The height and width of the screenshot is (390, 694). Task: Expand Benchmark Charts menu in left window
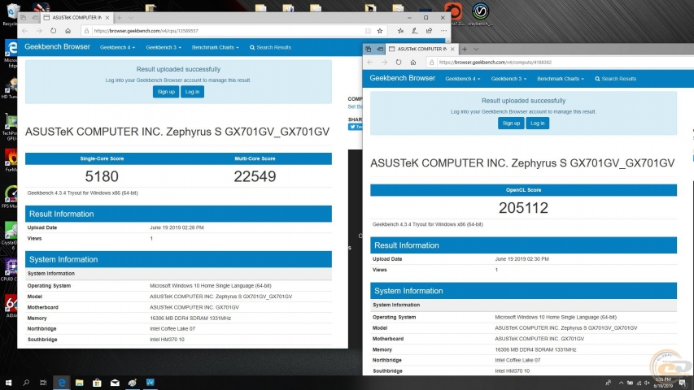point(215,47)
